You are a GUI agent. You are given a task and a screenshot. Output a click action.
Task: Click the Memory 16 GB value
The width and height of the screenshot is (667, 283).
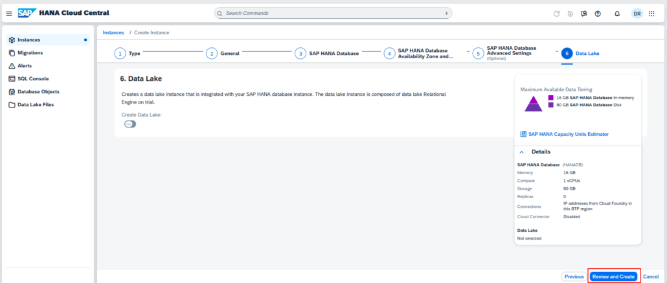click(569, 173)
